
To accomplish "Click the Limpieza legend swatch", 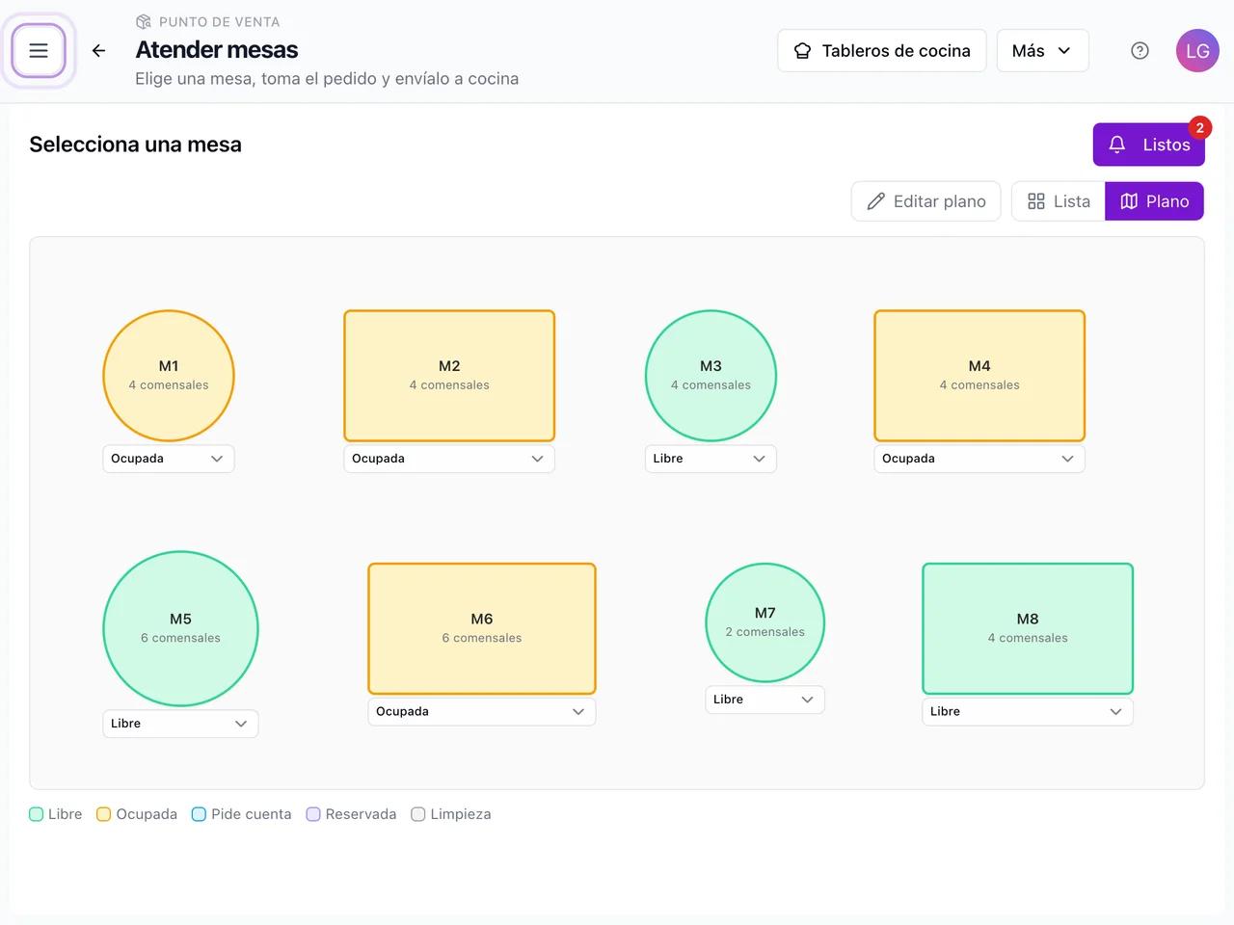I will (x=418, y=814).
